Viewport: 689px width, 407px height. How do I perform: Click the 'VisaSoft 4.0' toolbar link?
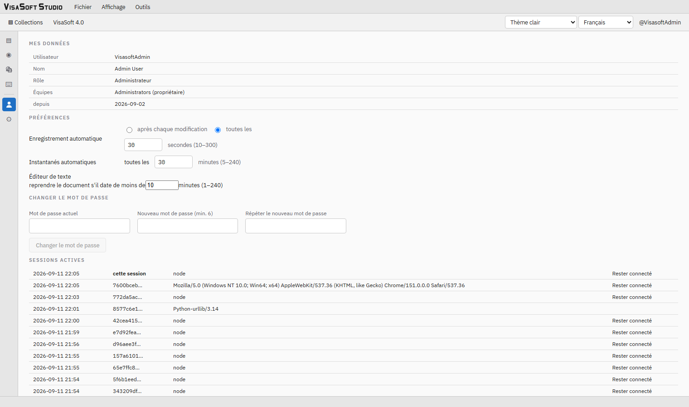68,22
